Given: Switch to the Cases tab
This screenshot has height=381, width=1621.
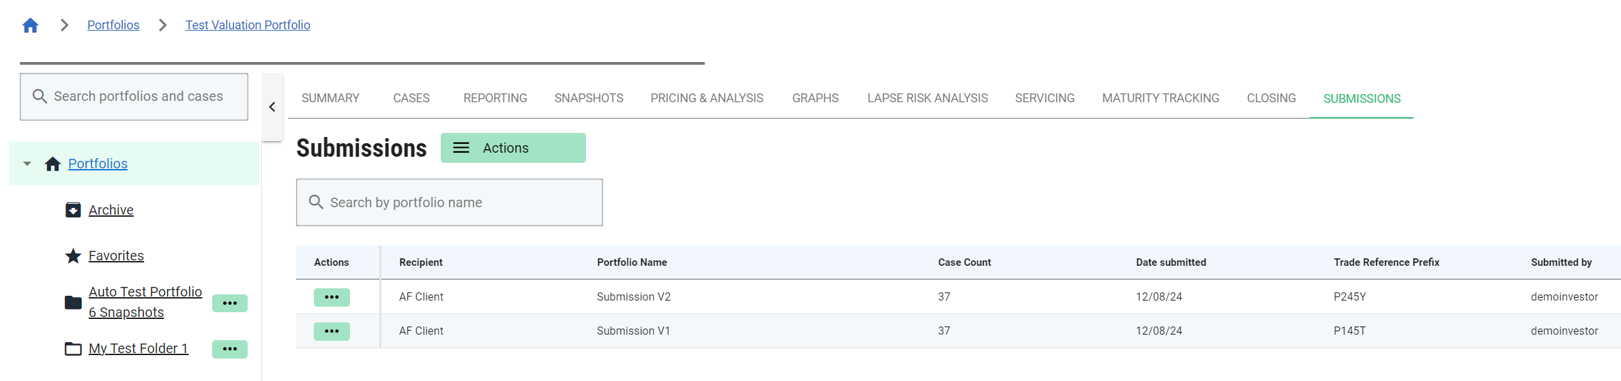Looking at the screenshot, I should tap(411, 98).
